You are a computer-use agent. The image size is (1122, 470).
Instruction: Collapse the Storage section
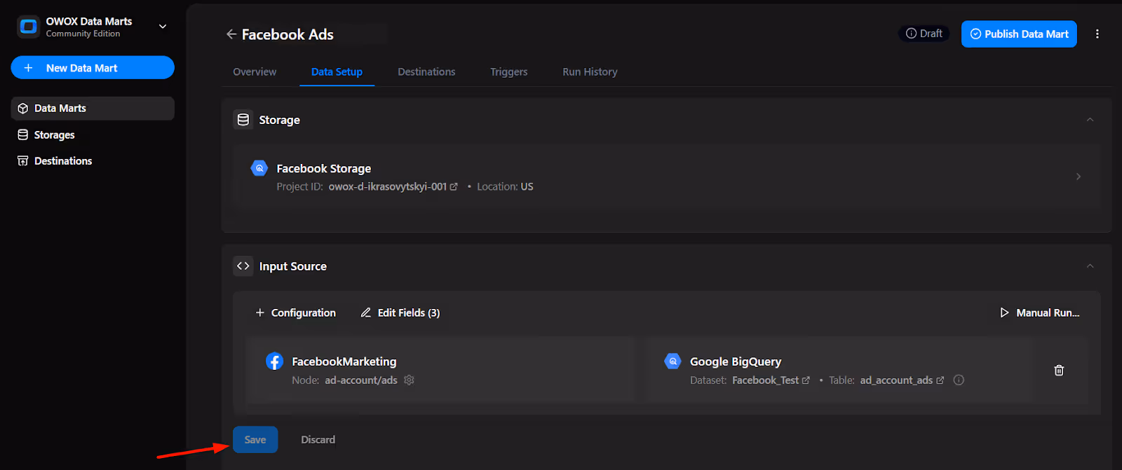pos(1090,120)
